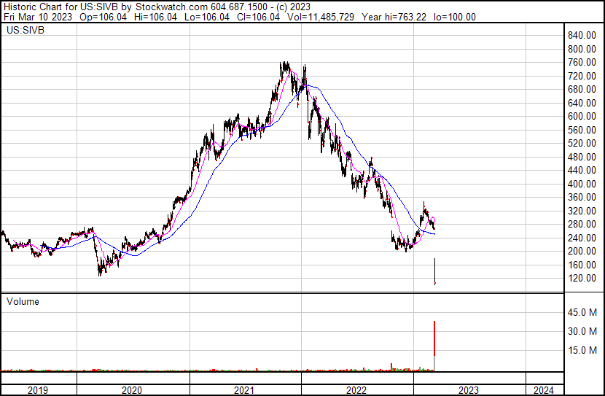Select the 2021 year label on the time axis
The height and width of the screenshot is (396, 605).
(x=244, y=390)
